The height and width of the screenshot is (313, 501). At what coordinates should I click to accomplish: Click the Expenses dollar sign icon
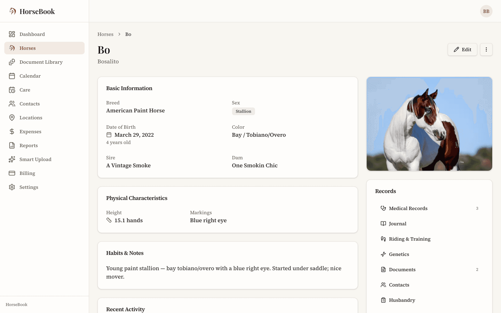[12, 131]
